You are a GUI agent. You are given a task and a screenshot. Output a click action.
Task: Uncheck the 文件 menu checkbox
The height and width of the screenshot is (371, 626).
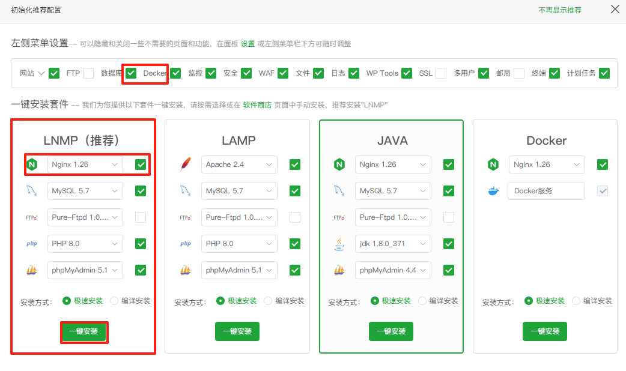[318, 73]
